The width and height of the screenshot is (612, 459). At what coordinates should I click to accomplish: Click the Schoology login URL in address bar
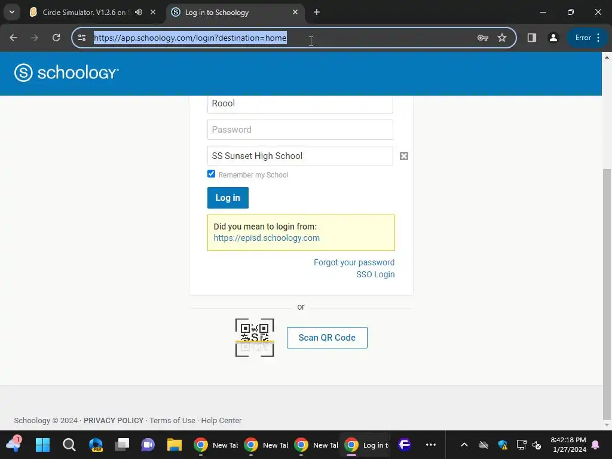tap(190, 38)
